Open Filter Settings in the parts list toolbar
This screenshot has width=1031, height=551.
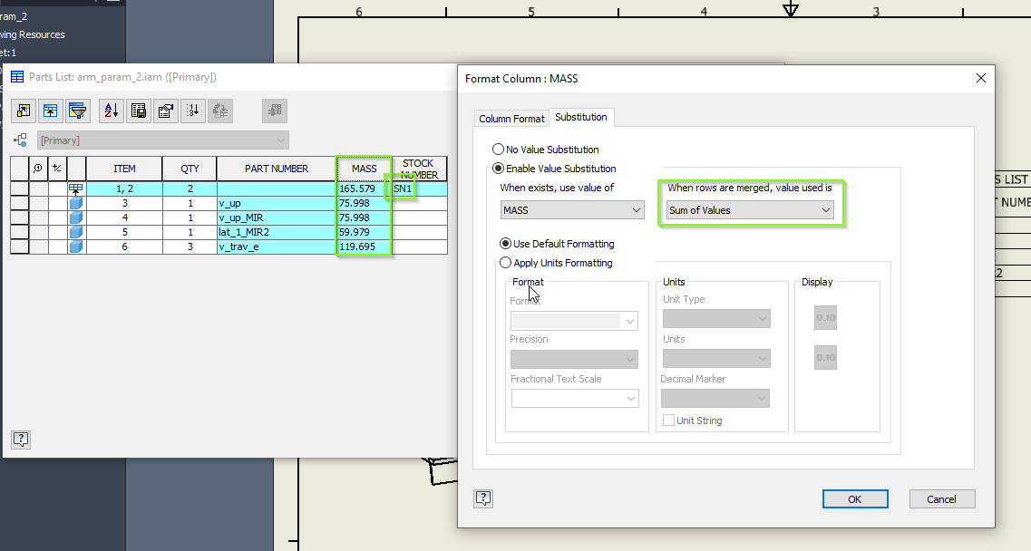78,111
